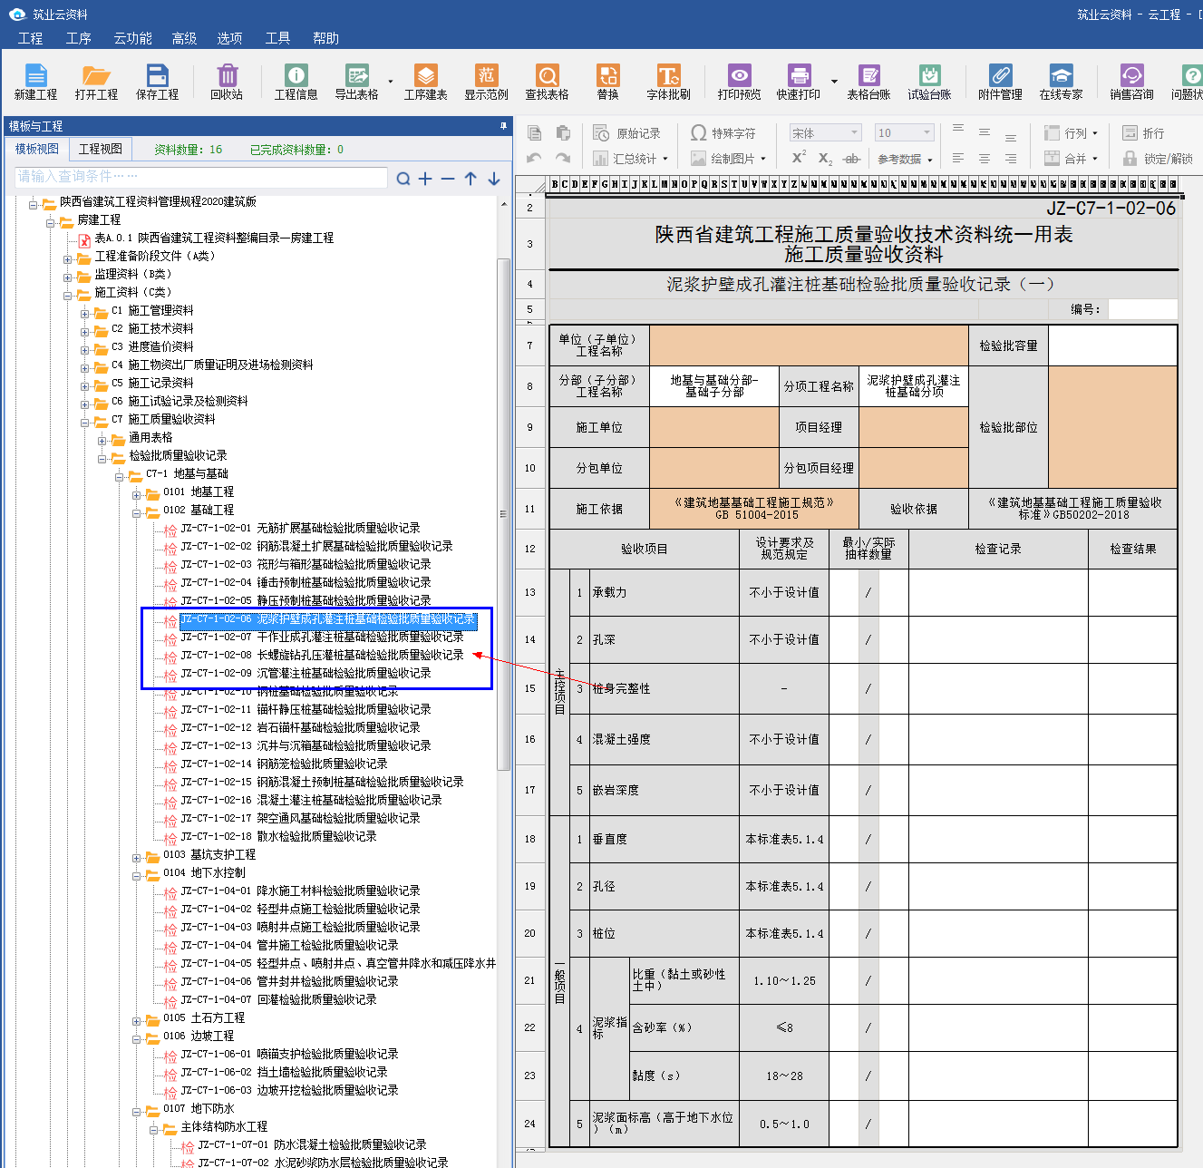Screen dimensions: 1203x1168
Task: Click the undo arrow icon
Action: click(x=535, y=159)
